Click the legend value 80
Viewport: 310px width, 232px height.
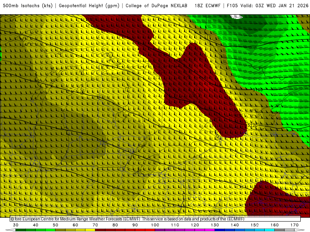point(115,225)
